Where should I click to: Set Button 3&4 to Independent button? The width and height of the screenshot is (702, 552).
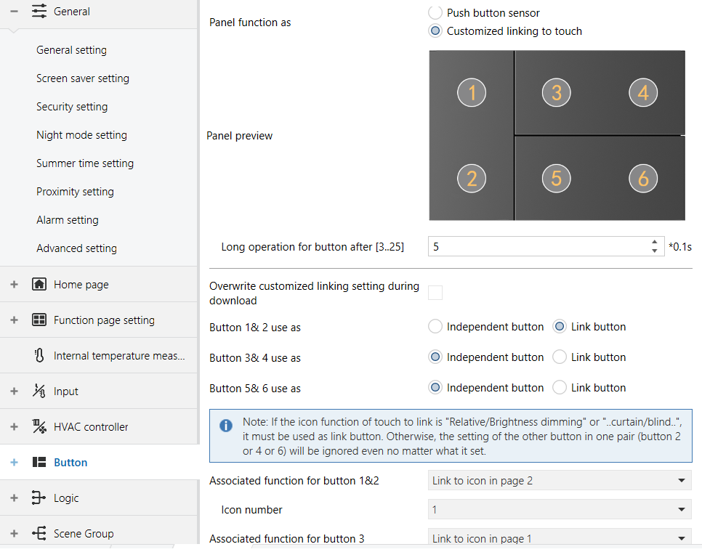point(435,357)
